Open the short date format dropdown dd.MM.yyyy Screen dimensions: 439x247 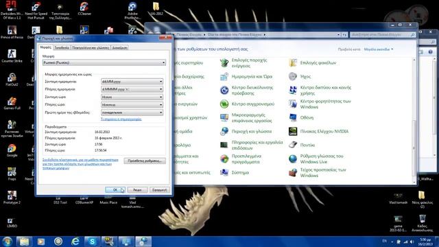click(132, 82)
